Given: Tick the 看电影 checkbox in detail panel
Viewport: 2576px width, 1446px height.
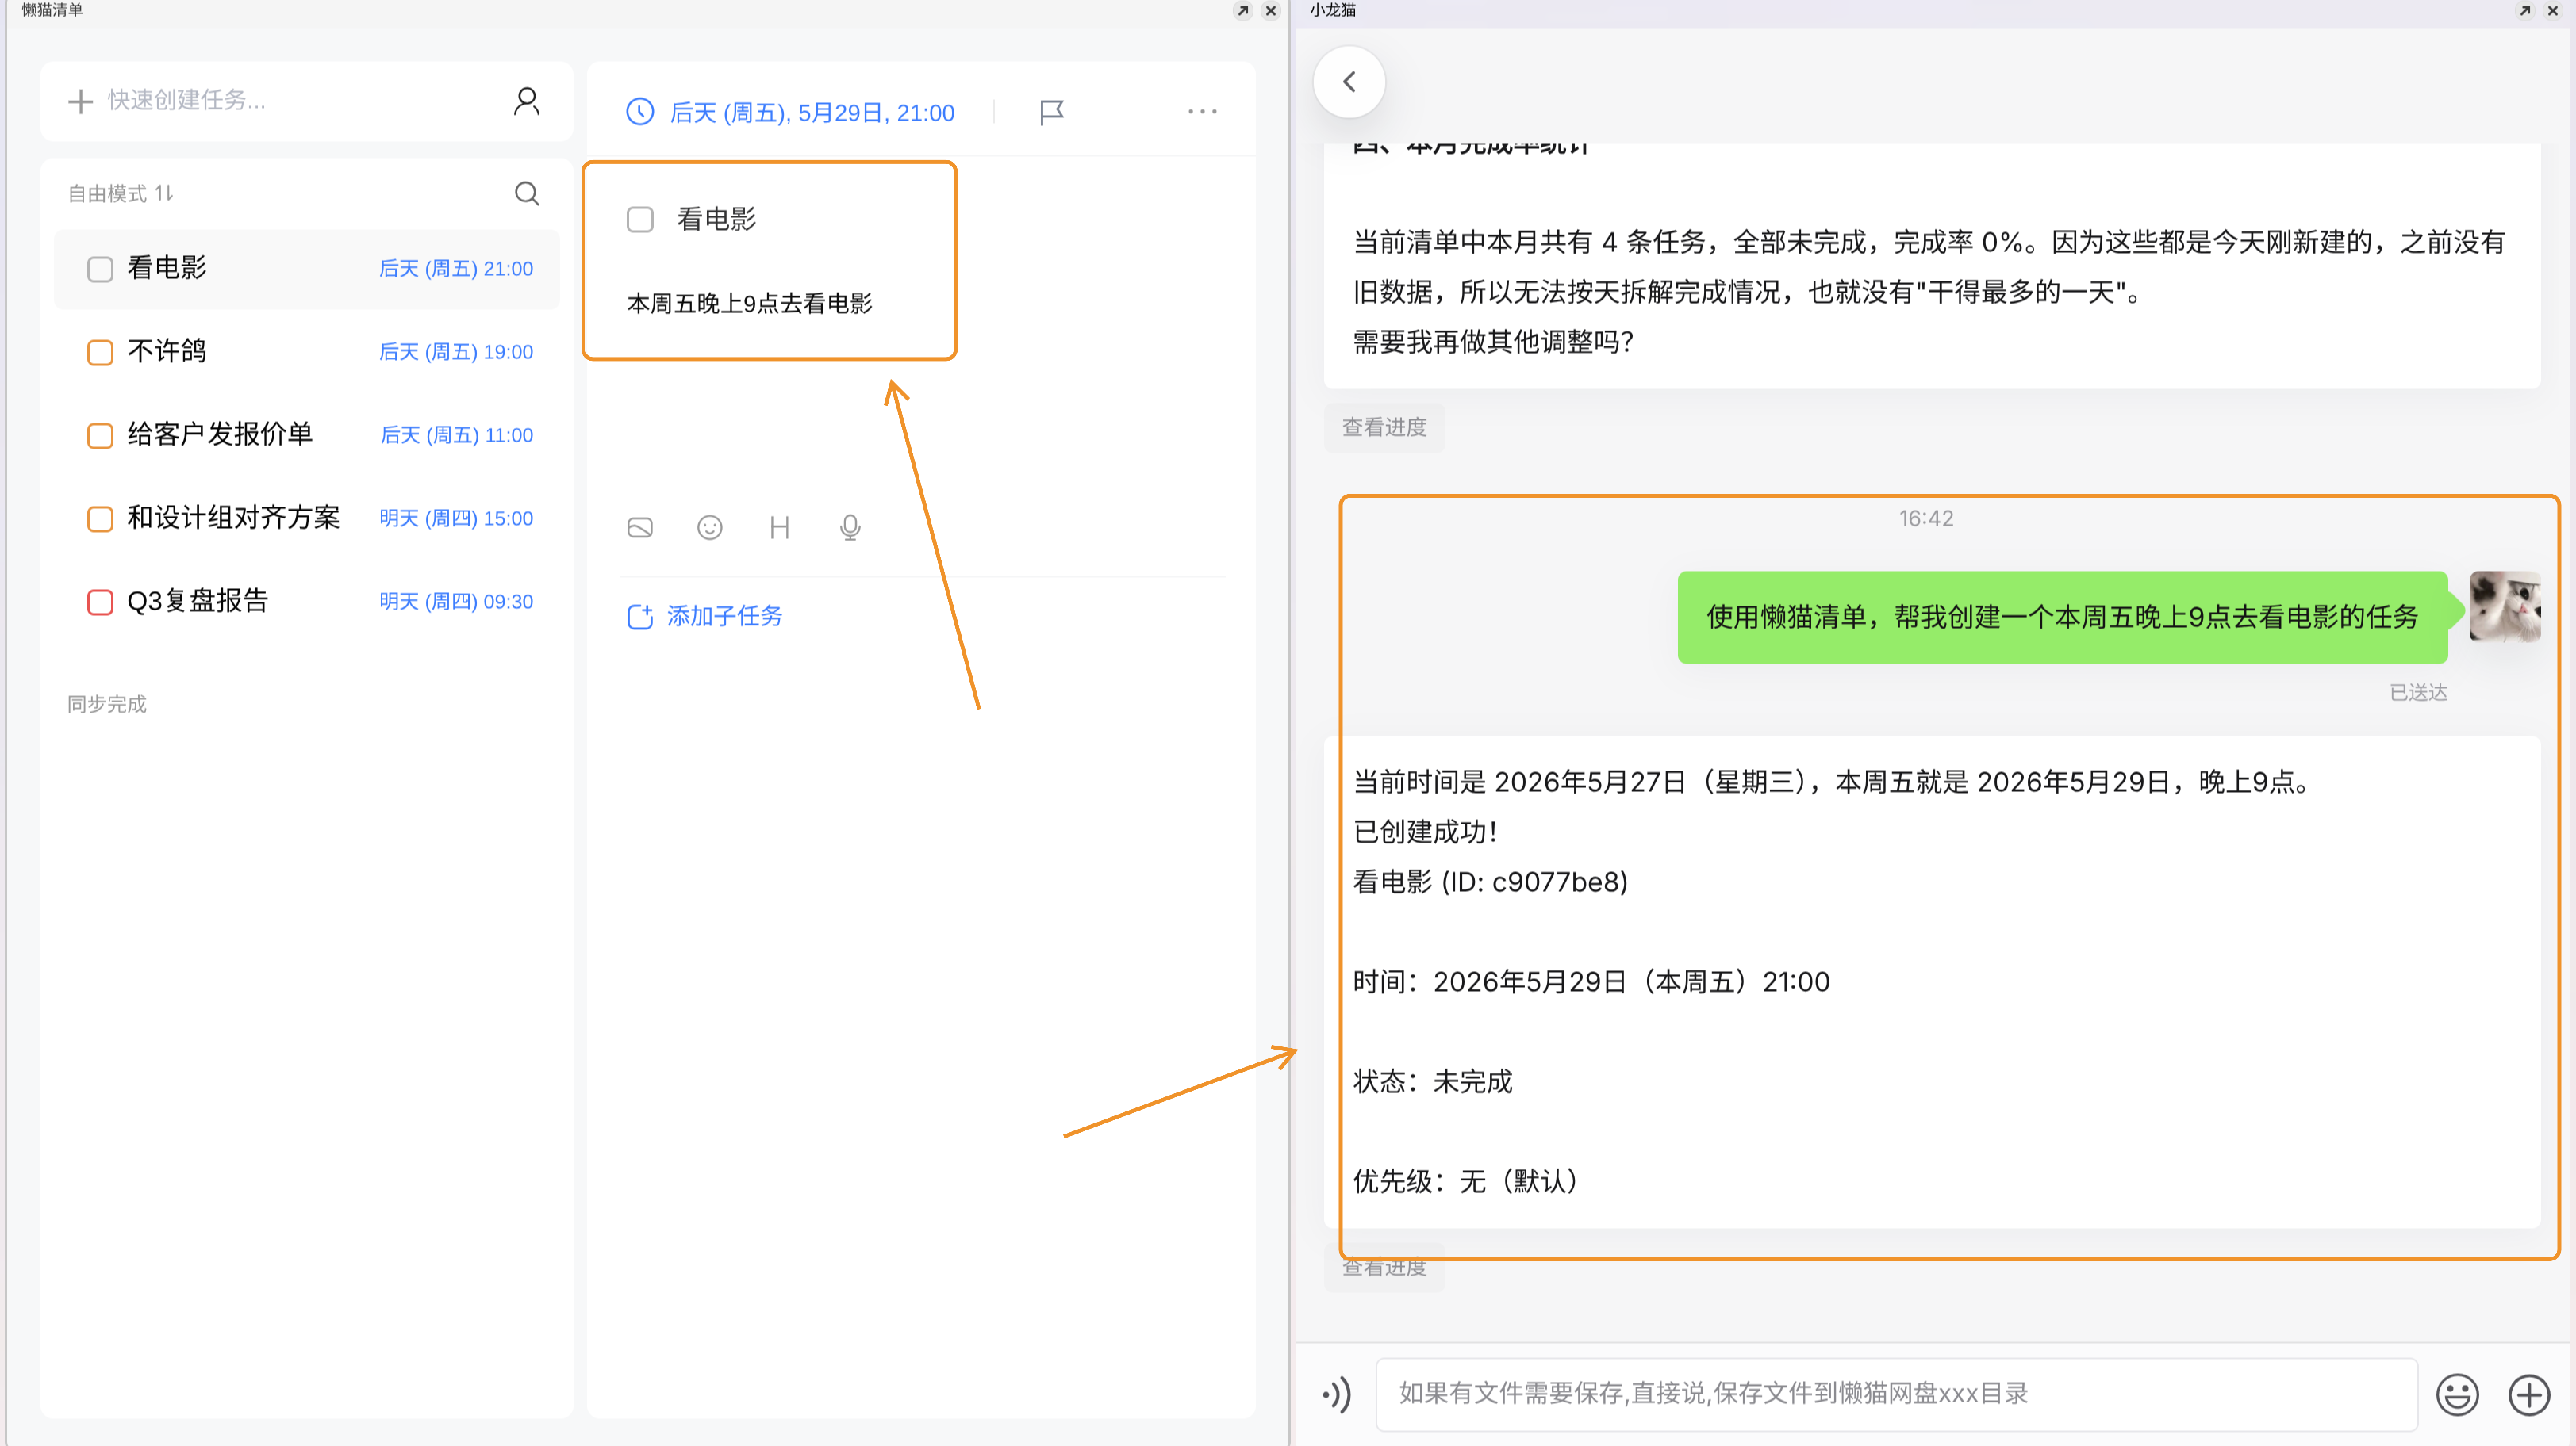Looking at the screenshot, I should pos(640,219).
